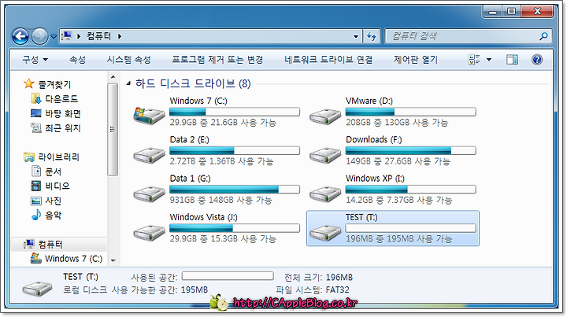Open the 구성 organize menu
Screen dimensions: 567x317
coord(35,59)
